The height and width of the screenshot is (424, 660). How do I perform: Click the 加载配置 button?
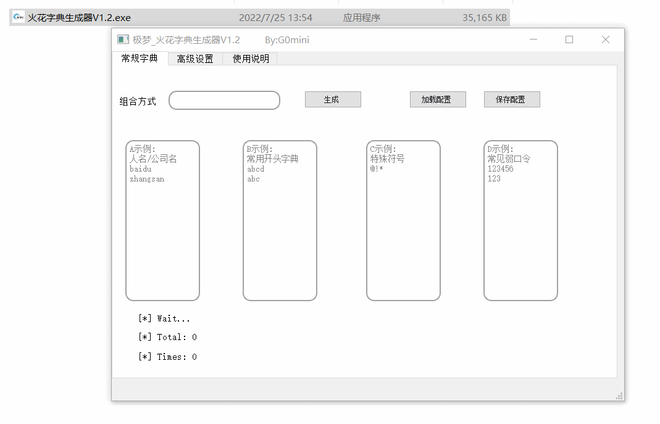438,99
